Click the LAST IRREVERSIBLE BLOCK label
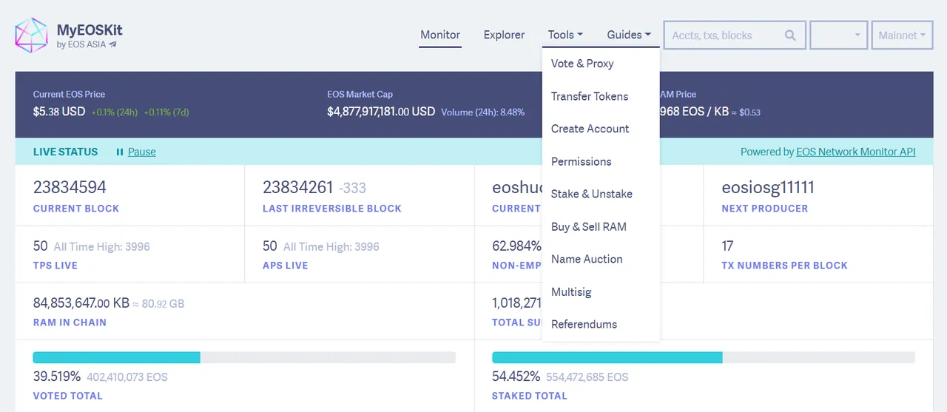947x412 pixels. (x=332, y=209)
